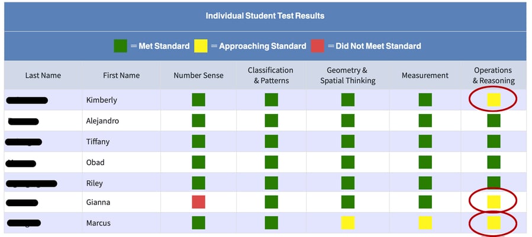The height and width of the screenshot is (237, 532).
Task: Click Obad's green Measurement square
Action: [x=425, y=162]
